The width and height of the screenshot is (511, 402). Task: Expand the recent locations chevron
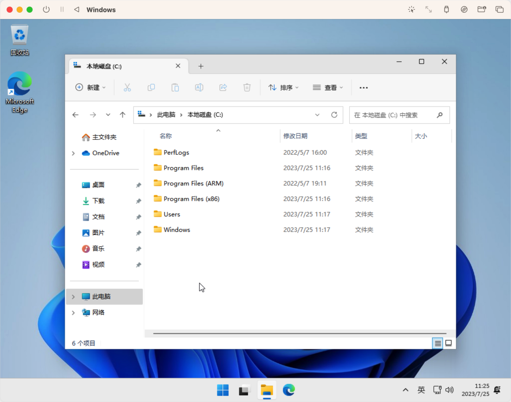[x=108, y=114]
